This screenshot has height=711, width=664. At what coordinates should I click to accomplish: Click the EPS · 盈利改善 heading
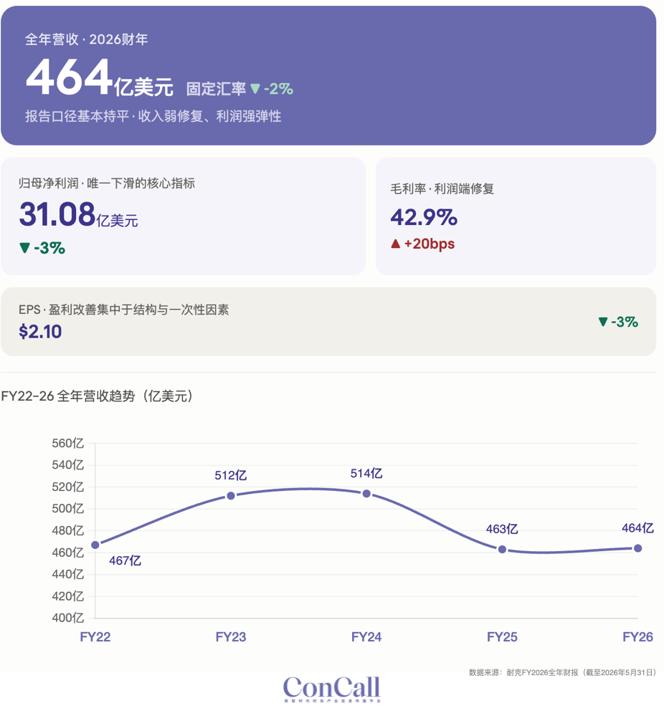point(124,310)
